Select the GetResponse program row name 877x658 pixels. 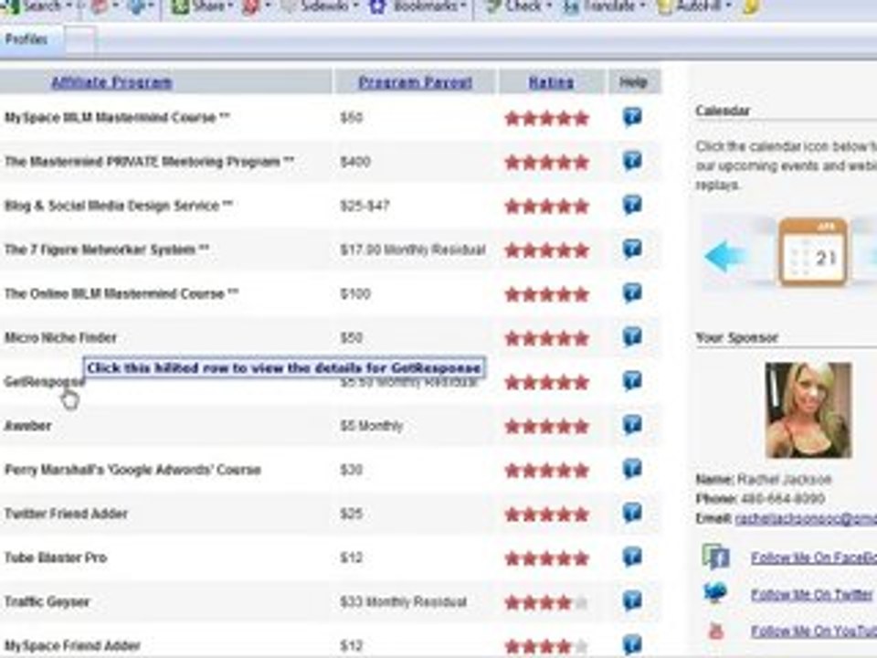pyautogui.click(x=45, y=382)
